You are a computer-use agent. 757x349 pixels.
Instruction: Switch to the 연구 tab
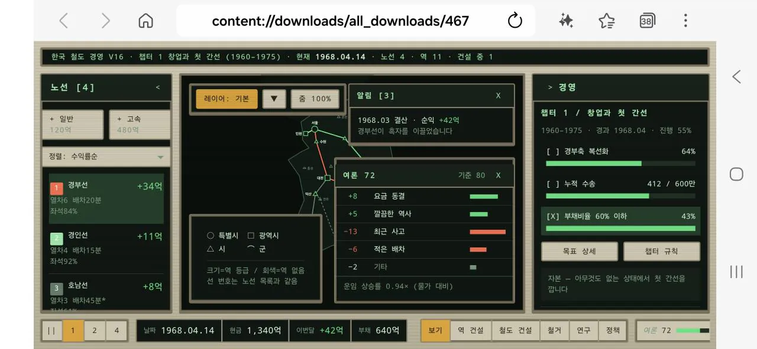click(584, 330)
